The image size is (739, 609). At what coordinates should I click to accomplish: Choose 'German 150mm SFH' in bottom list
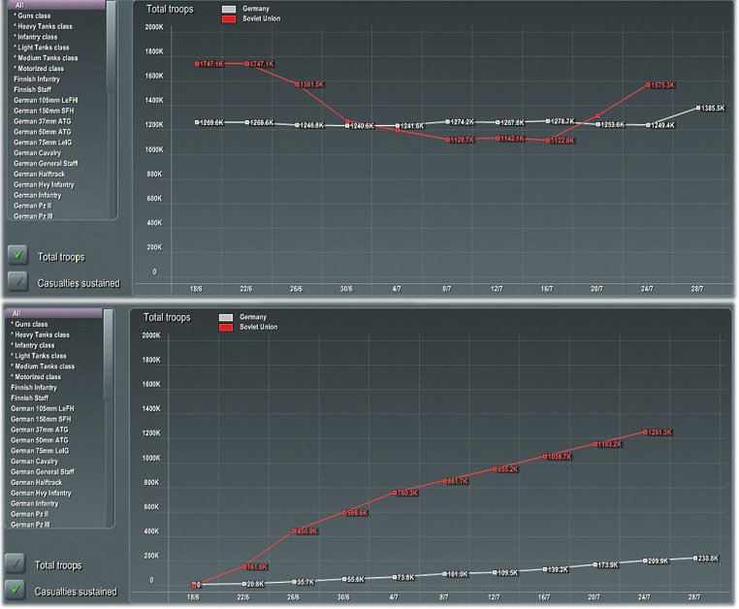pos(41,419)
